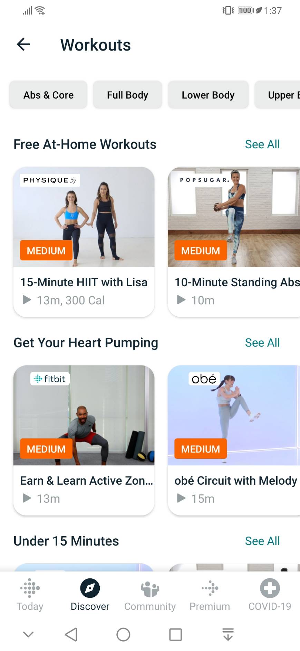Play the Earn & Learn Active Zone workout

point(27,498)
